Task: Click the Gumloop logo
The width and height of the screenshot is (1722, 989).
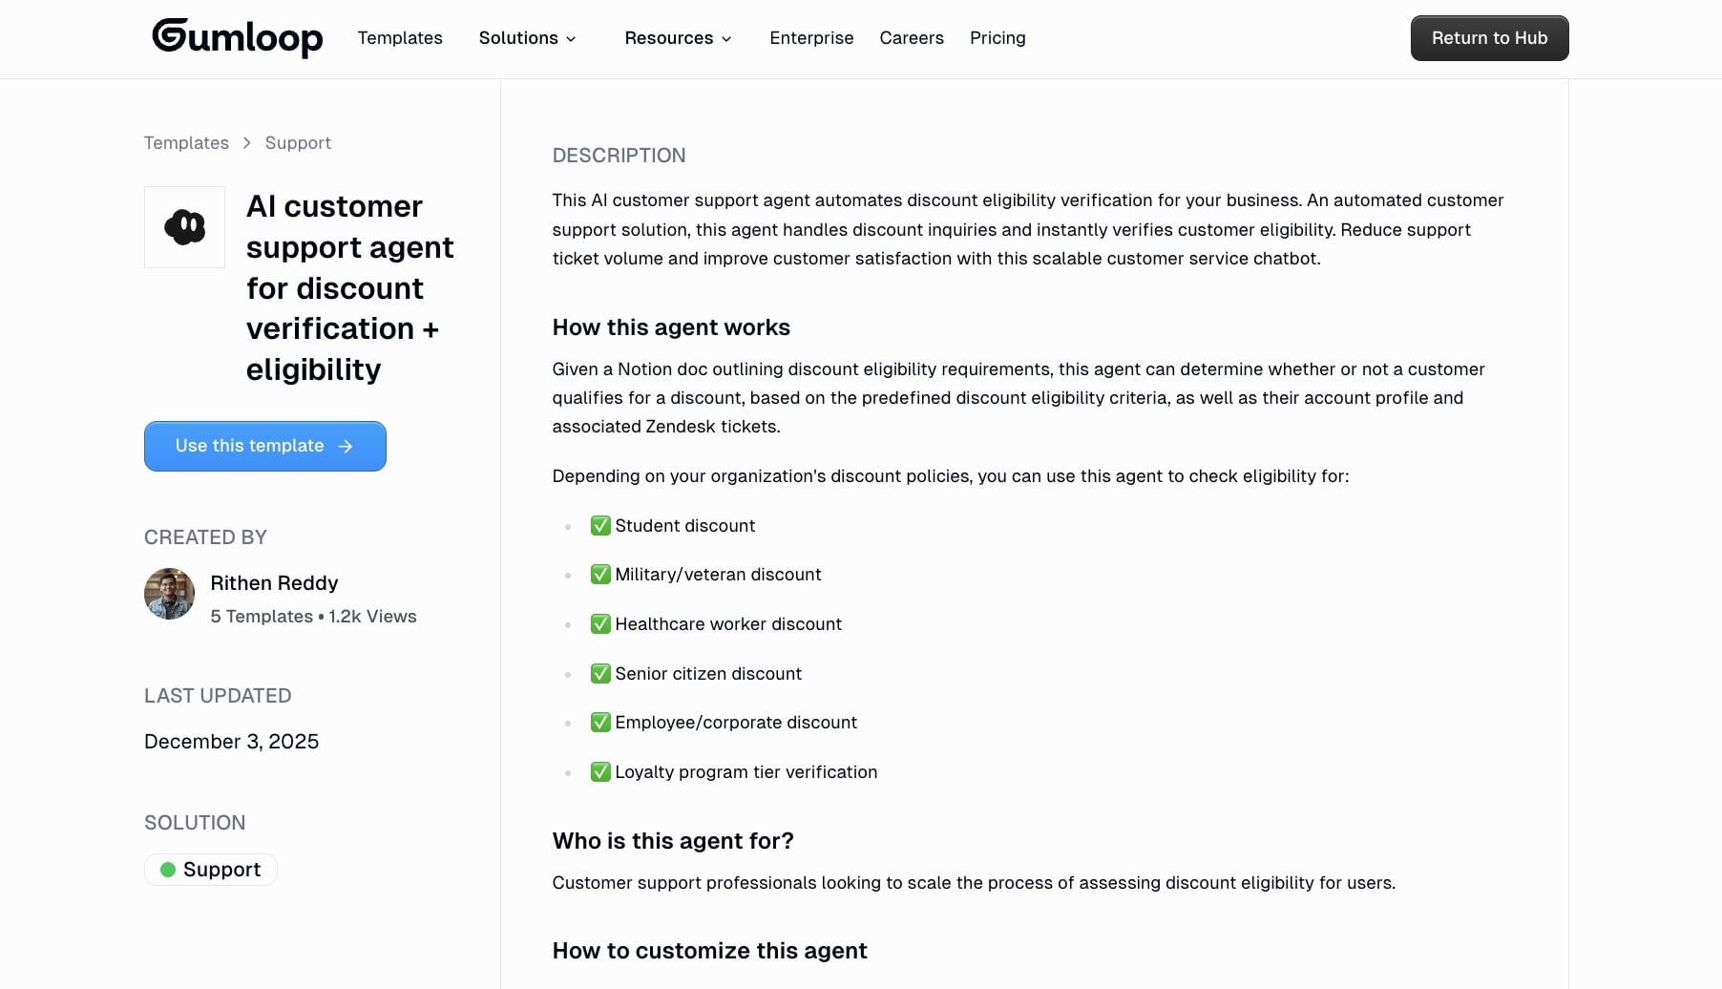Action: pyautogui.click(x=237, y=37)
